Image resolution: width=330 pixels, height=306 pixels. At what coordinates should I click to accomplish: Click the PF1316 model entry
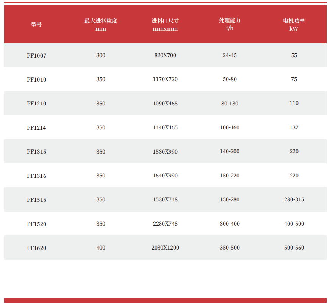point(36,176)
